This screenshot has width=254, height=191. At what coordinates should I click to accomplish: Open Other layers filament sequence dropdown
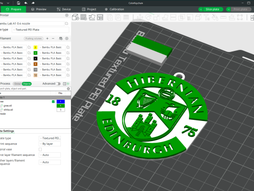pos(50,162)
